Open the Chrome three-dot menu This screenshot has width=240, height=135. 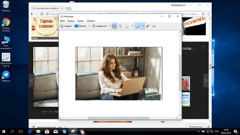coord(208,14)
